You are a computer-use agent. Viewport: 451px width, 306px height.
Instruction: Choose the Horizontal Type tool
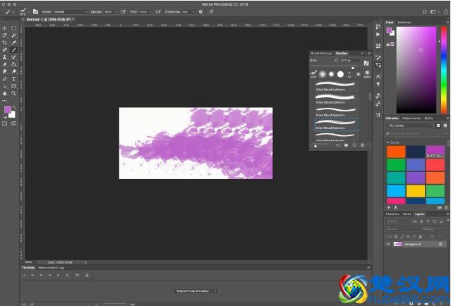coord(13,79)
